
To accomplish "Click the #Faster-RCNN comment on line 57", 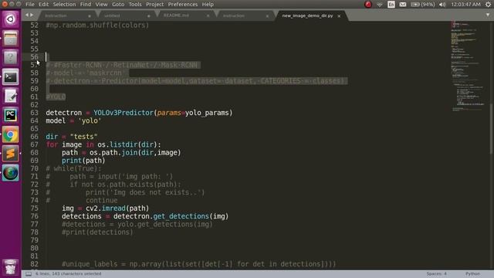I will coord(122,65).
